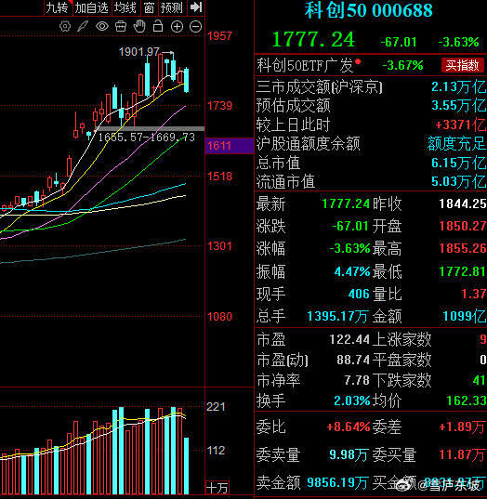Select the 窗 window tab
This screenshot has height=499, width=487.
(x=149, y=7)
